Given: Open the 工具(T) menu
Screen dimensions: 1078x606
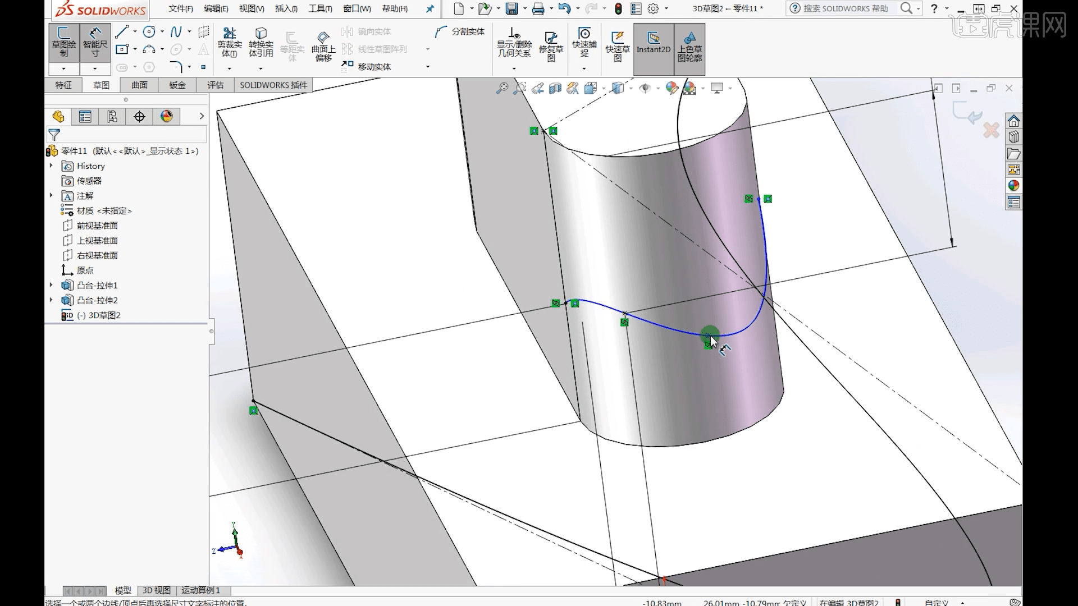Looking at the screenshot, I should tap(320, 8).
